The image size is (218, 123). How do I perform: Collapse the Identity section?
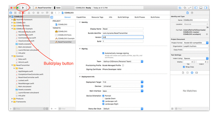pos(80,22)
